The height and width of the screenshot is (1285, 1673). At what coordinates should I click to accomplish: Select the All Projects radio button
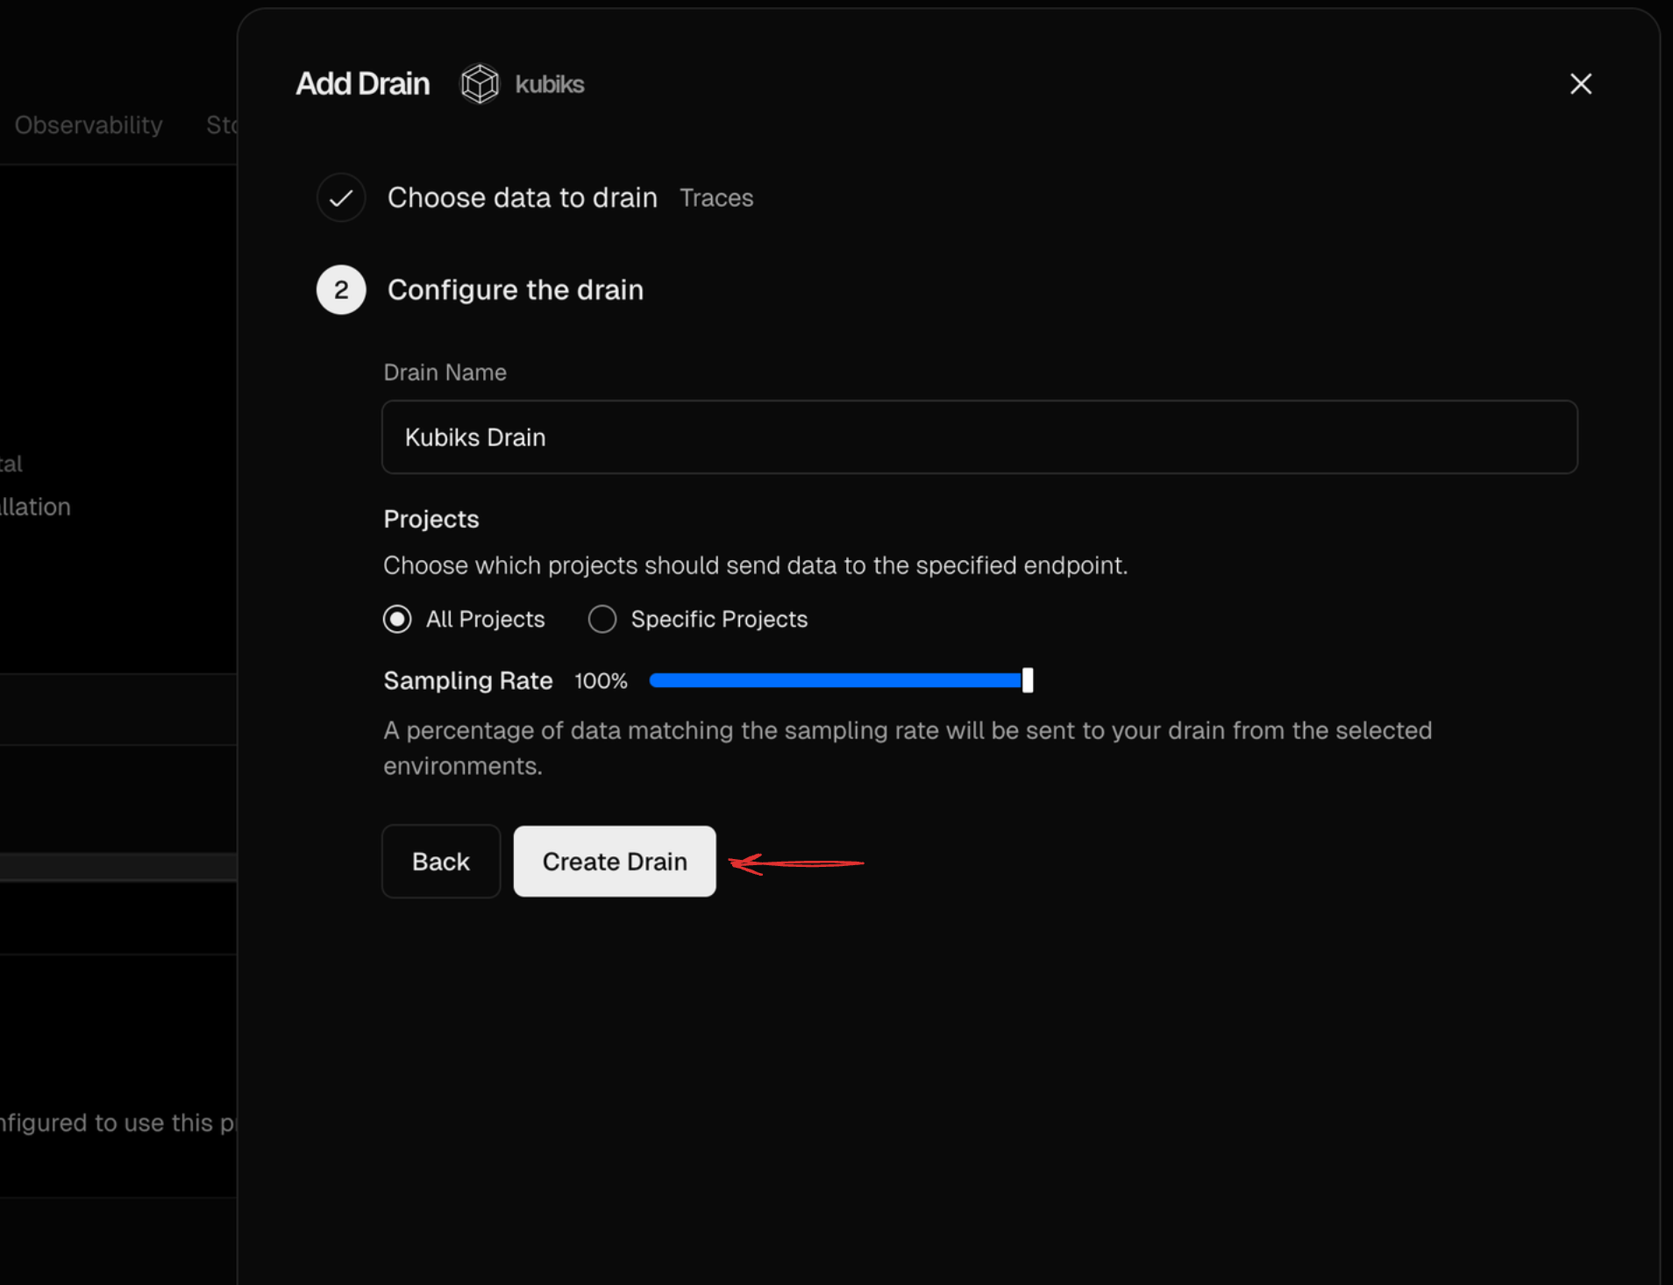pos(397,619)
